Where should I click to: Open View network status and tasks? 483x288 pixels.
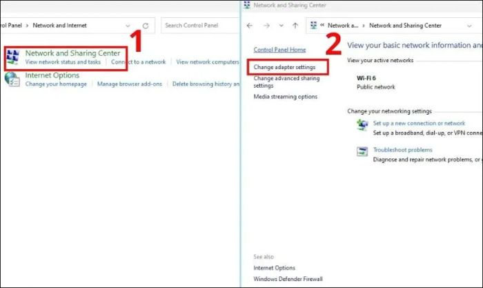[63, 62]
